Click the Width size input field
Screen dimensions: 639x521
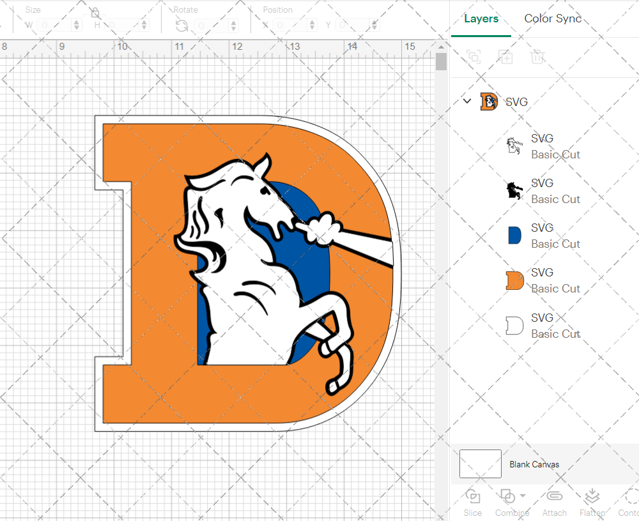[54, 26]
